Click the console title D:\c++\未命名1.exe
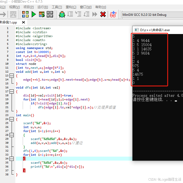The width and height of the screenshot is (183, 183). coord(155,30)
